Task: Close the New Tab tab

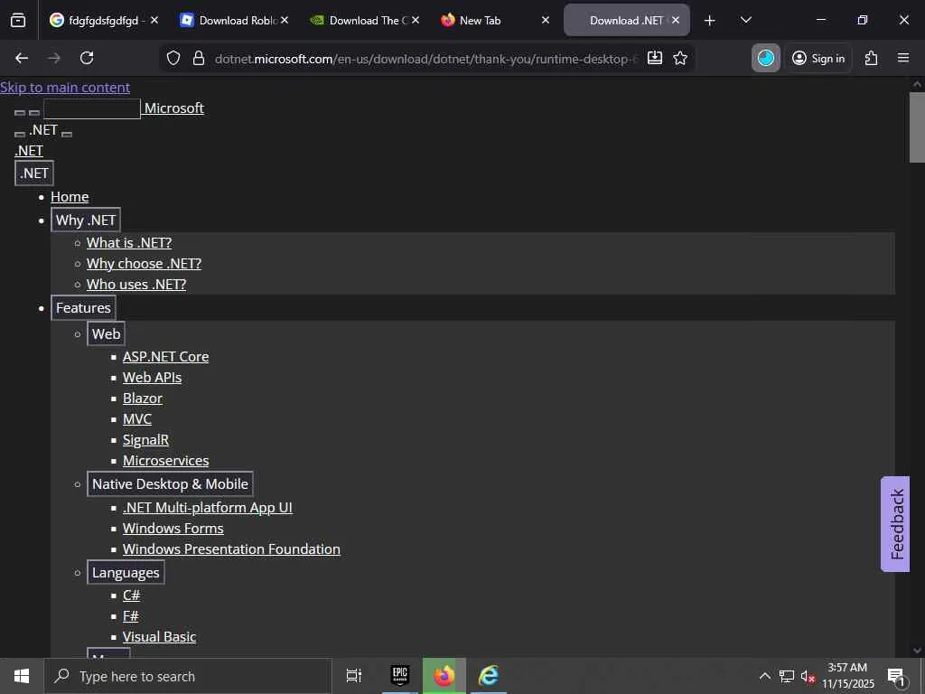Action: 545,20
